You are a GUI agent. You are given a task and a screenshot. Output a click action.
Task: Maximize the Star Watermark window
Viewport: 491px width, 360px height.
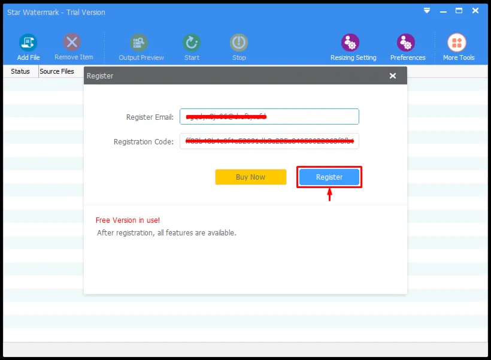(x=459, y=11)
